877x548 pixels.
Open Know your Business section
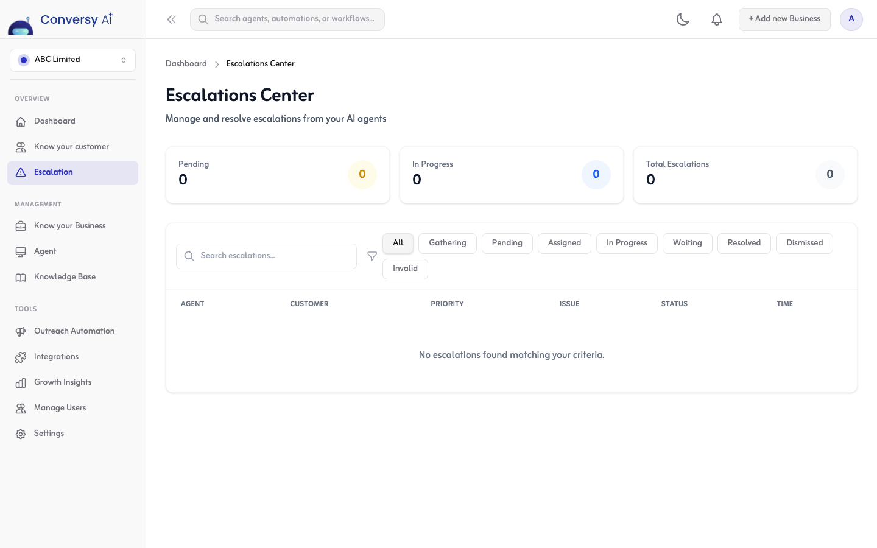tap(72, 226)
